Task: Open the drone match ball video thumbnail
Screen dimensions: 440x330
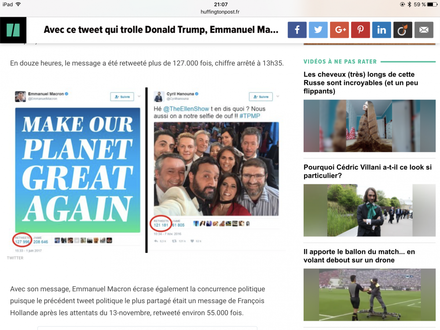Action: (x=370, y=295)
